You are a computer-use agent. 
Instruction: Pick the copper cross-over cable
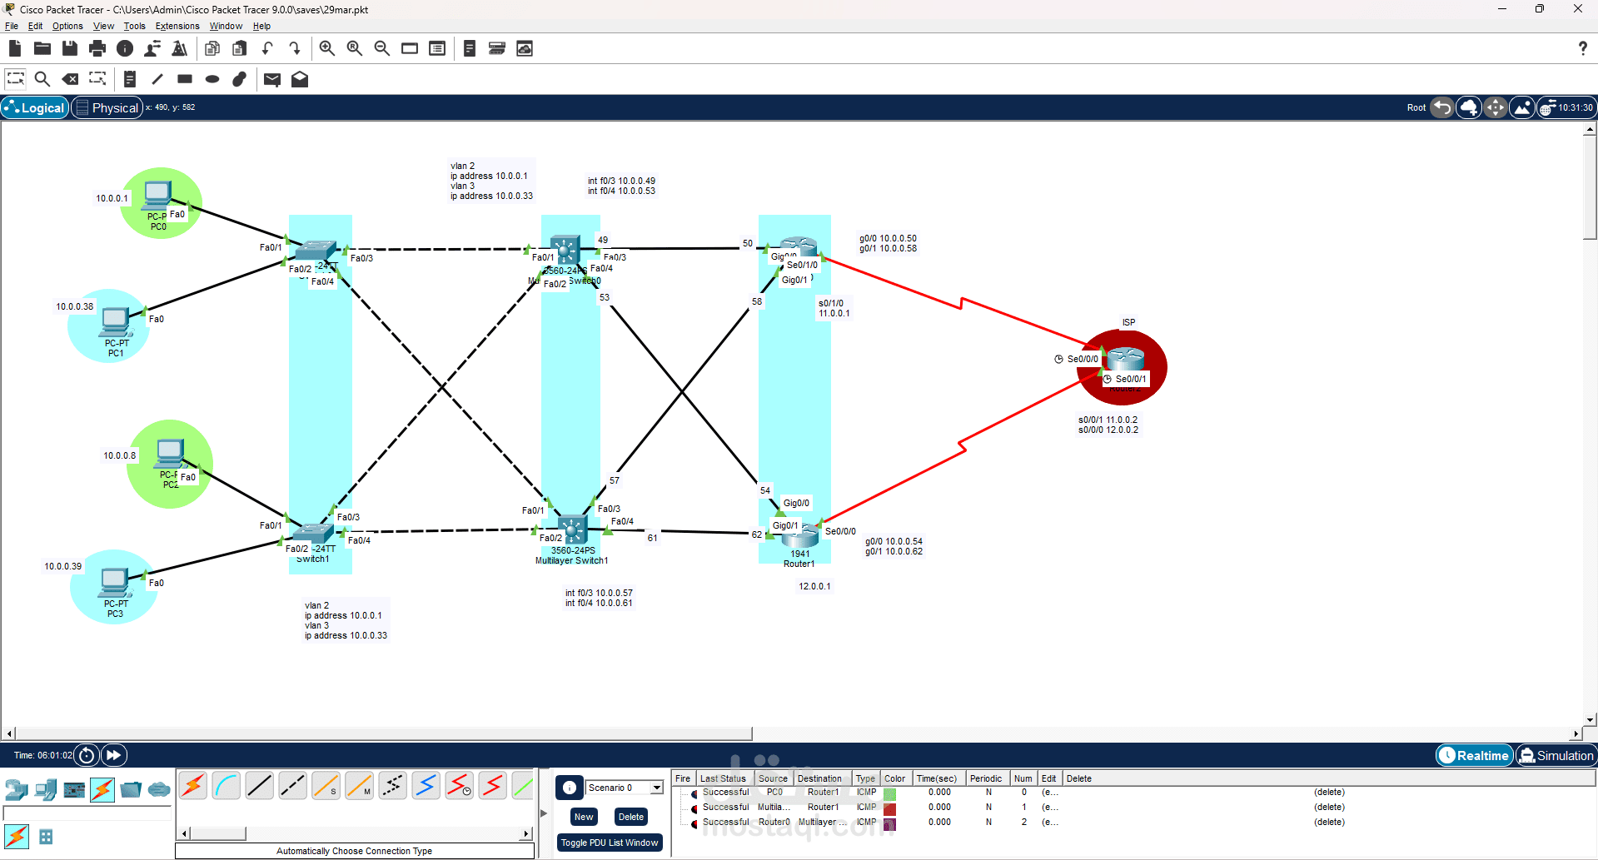(293, 786)
